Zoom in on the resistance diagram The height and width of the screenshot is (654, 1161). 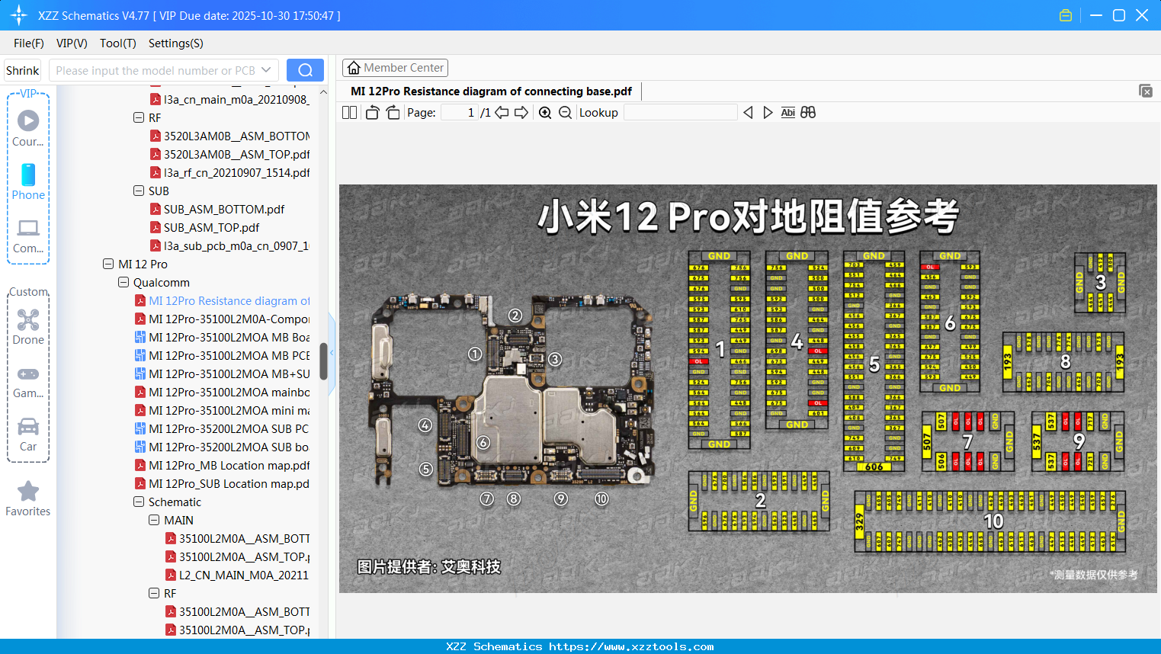[545, 112]
